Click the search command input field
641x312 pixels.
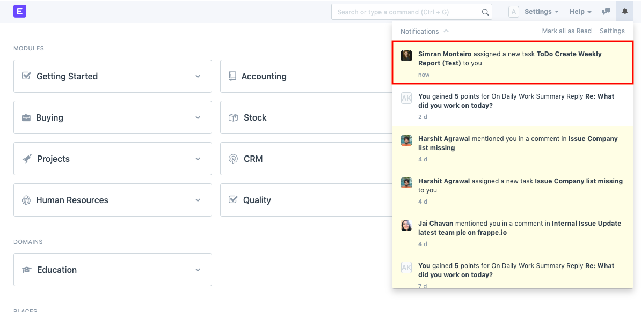408,12
